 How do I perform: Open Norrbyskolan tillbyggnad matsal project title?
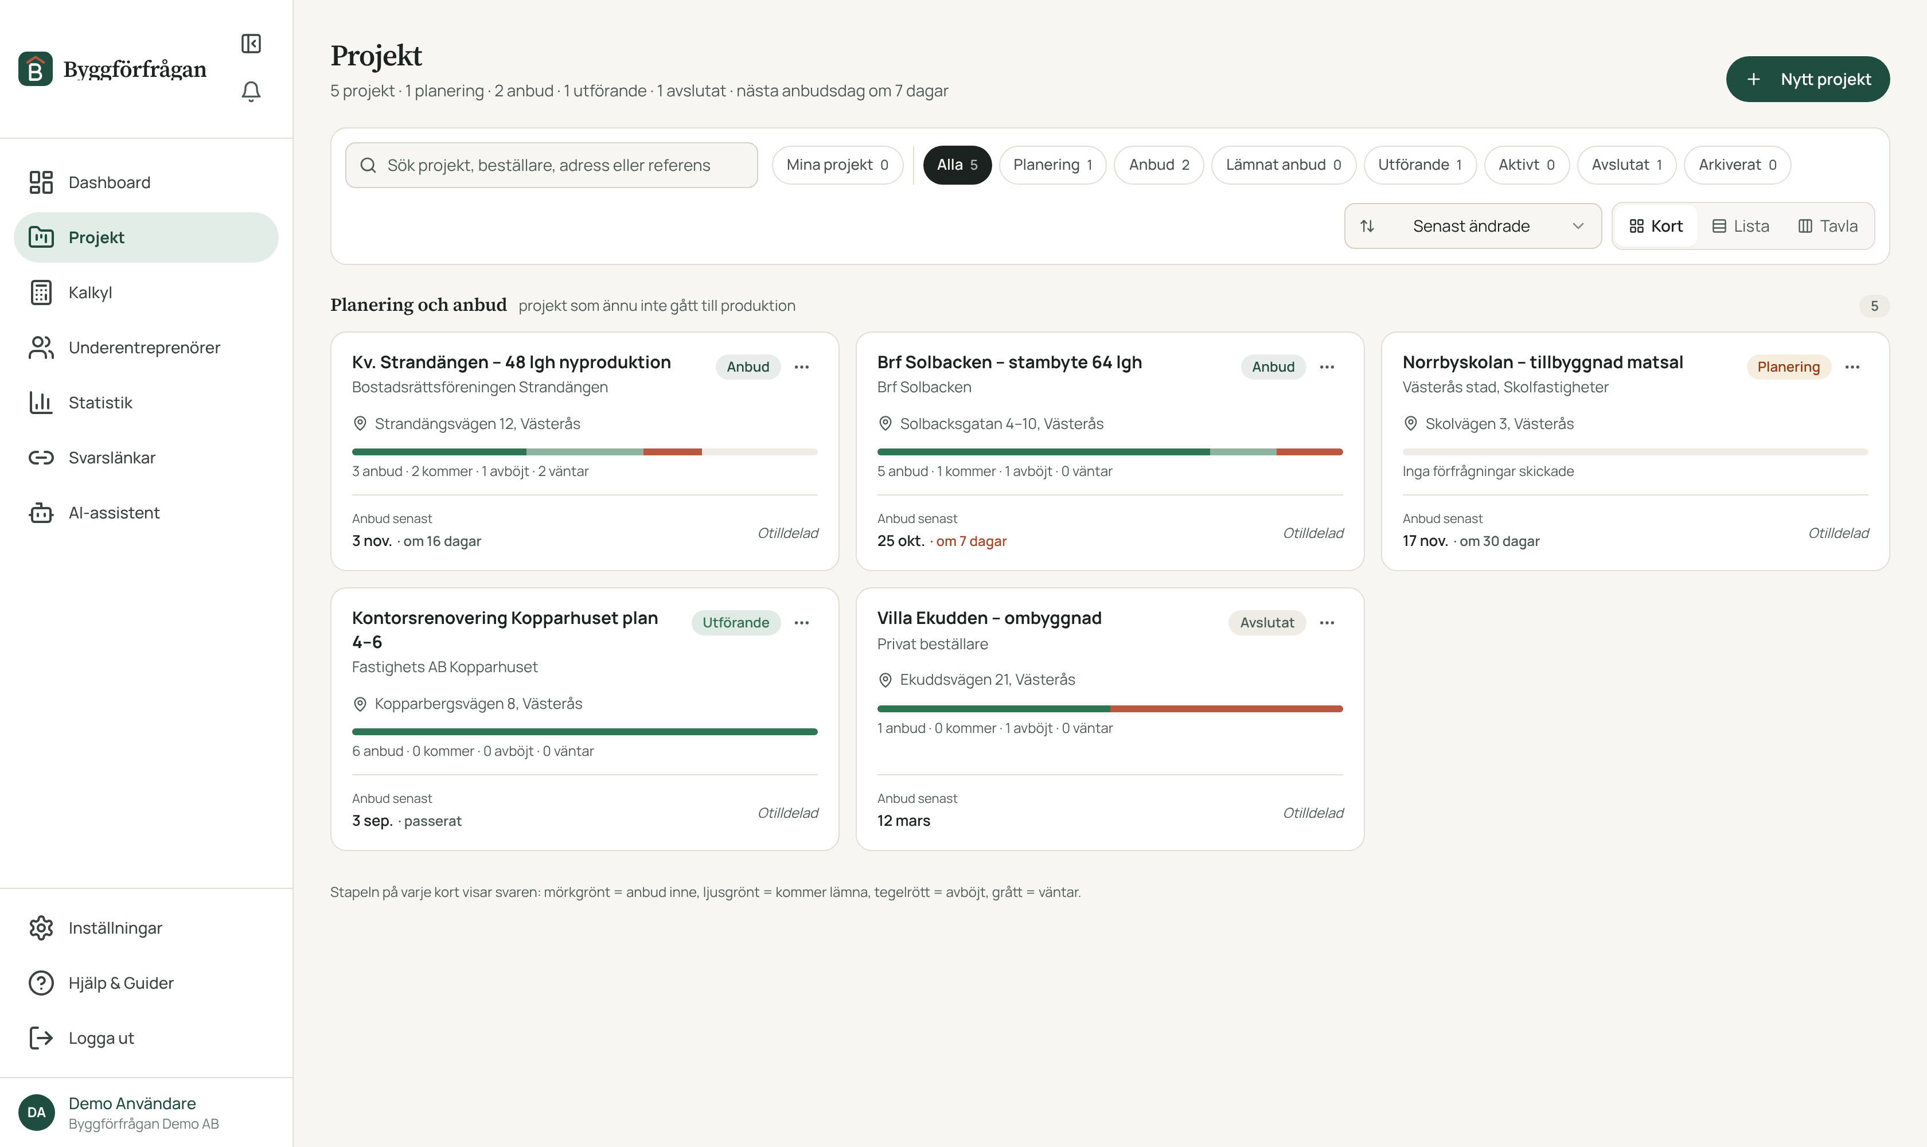pos(1542,362)
